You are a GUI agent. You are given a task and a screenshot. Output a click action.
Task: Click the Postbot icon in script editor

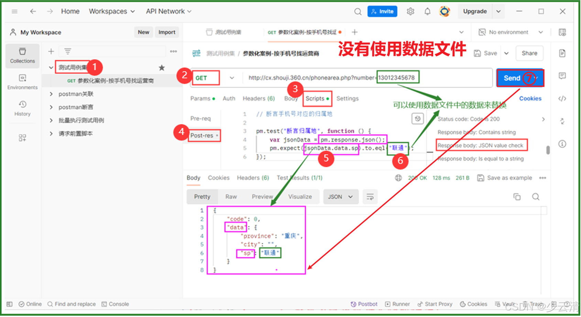417,119
